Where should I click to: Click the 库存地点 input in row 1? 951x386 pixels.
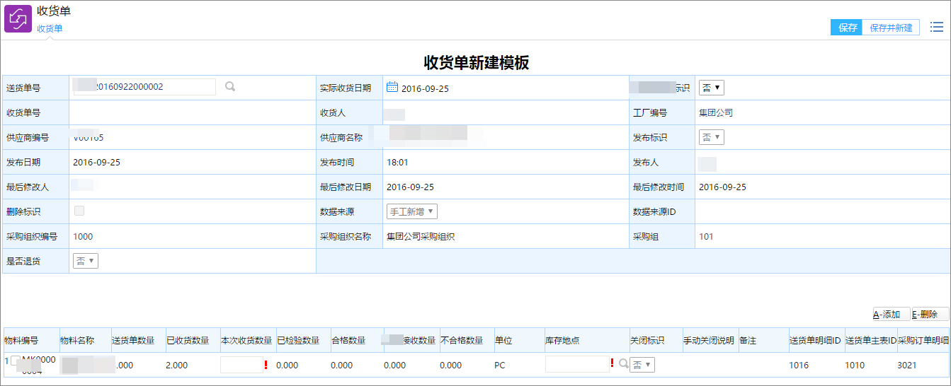coord(577,364)
